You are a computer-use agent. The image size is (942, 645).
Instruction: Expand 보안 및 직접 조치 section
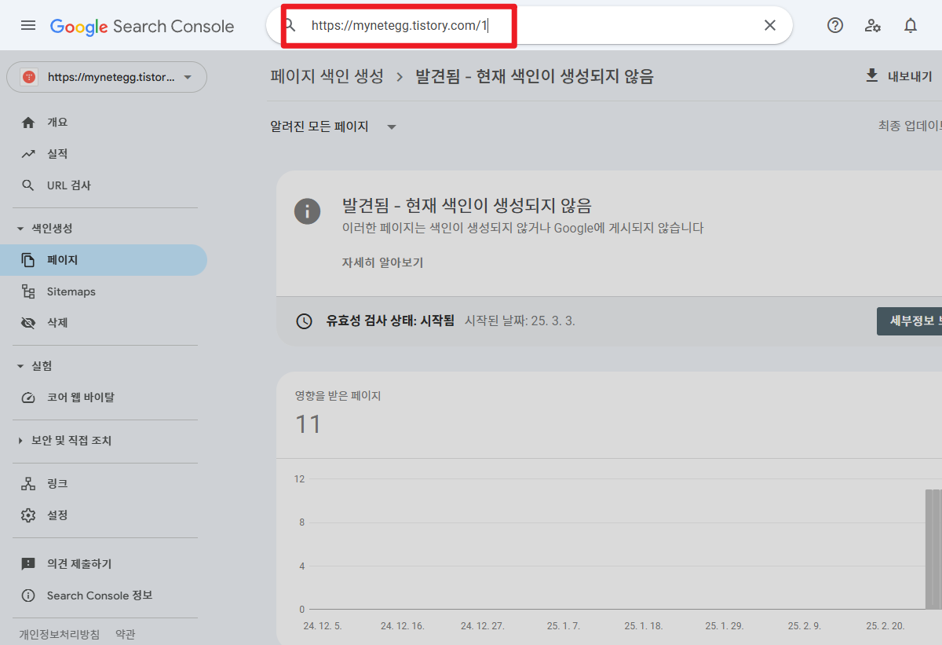pyautogui.click(x=63, y=441)
